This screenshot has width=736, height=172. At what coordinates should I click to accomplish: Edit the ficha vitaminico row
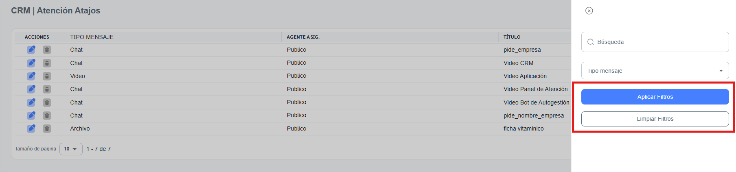[31, 128]
